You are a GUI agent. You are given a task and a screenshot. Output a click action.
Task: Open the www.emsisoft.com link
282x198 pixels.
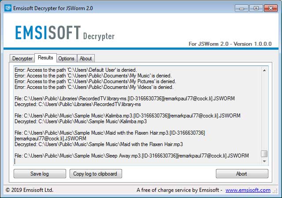pyautogui.click(x=248, y=190)
